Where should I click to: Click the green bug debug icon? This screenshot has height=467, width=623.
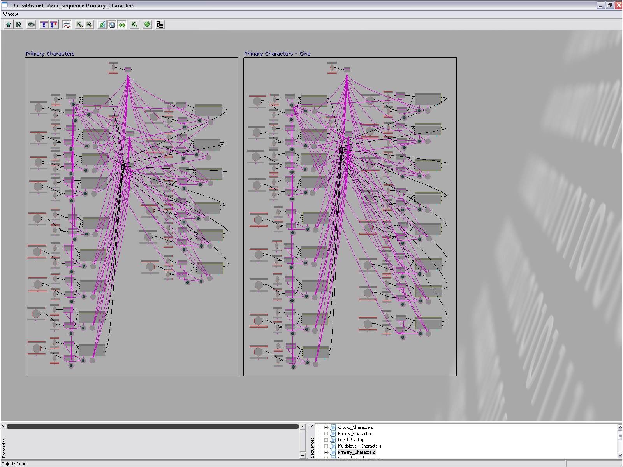(x=147, y=25)
